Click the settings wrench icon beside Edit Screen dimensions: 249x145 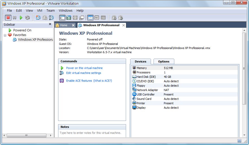pos(62,73)
